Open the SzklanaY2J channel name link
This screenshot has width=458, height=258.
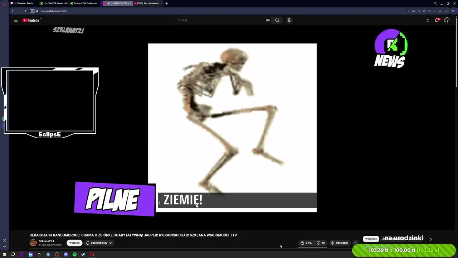click(46, 241)
